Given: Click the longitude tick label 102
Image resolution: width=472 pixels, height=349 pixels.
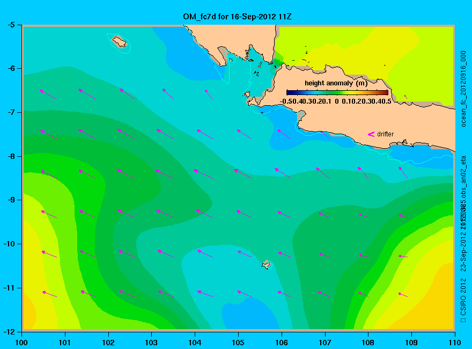Looking at the screenshot, I should 108,343.
